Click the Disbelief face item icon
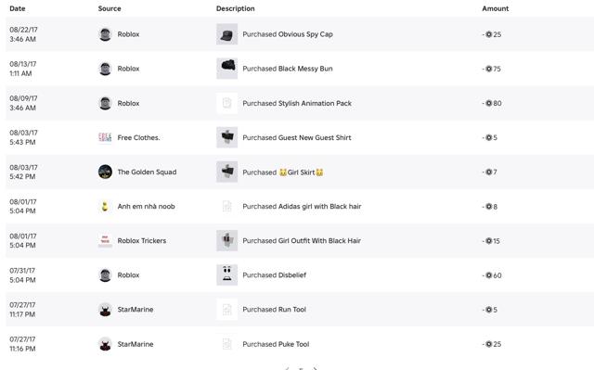This screenshot has width=594, height=370. 226,275
